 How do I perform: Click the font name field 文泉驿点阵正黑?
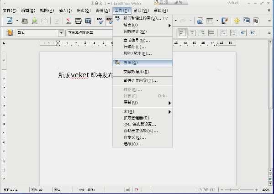[90, 33]
